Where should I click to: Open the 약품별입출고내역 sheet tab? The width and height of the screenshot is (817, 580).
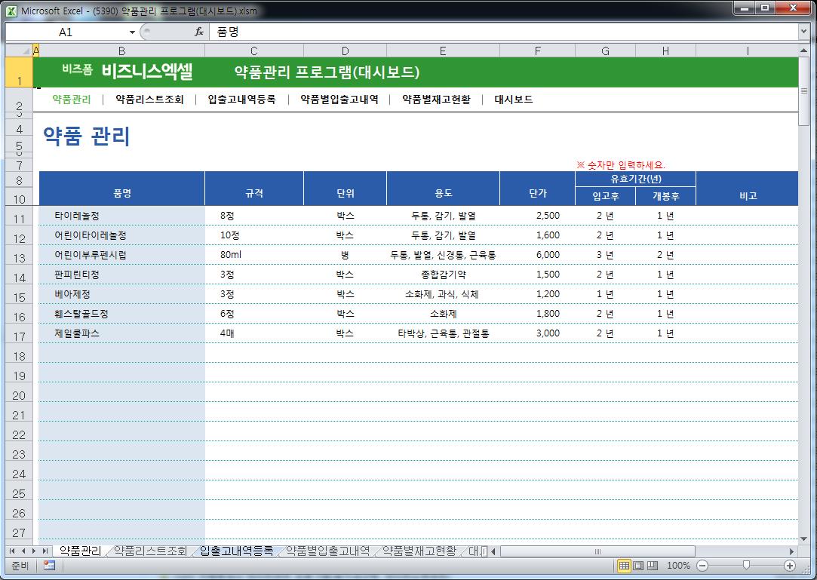(x=327, y=551)
